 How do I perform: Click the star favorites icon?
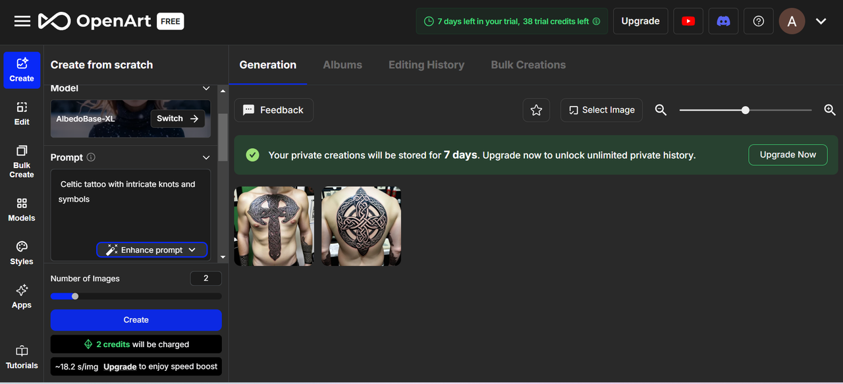click(536, 110)
